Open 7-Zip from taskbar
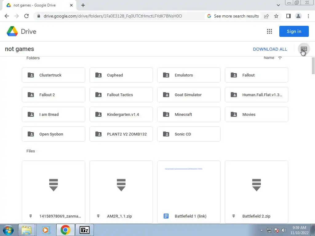315x236 pixels. point(85,230)
